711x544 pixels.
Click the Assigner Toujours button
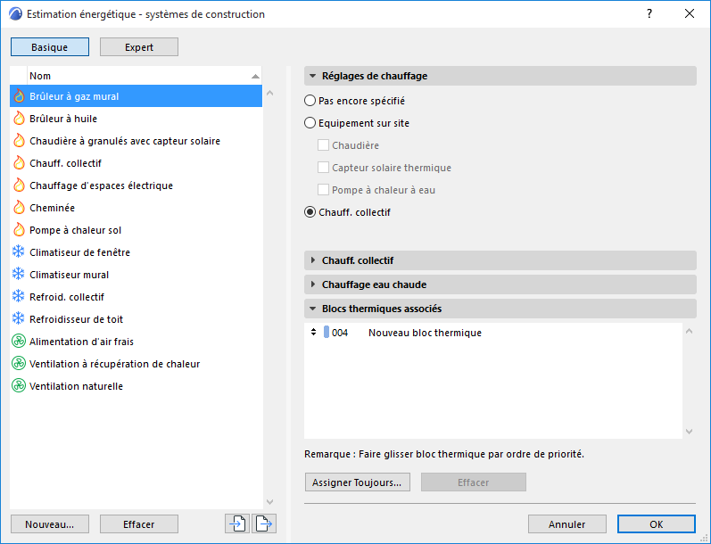357,482
